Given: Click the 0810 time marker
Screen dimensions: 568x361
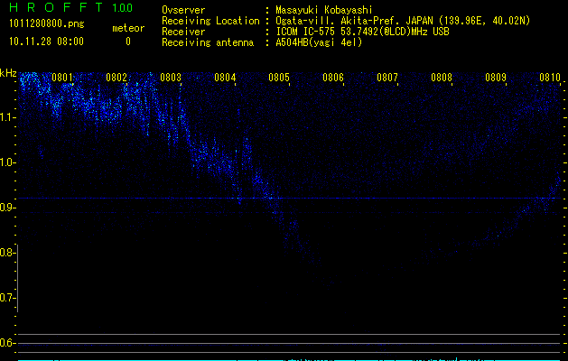Looking at the screenshot, I should [550, 78].
